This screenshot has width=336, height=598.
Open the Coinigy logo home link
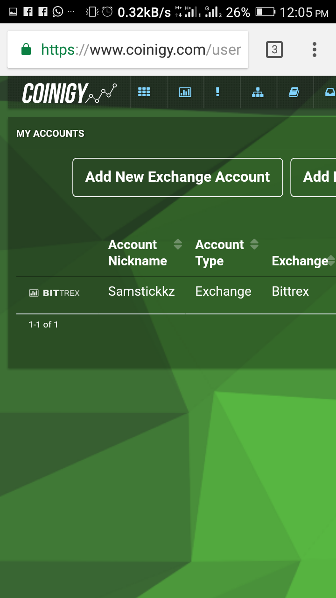[x=70, y=93]
